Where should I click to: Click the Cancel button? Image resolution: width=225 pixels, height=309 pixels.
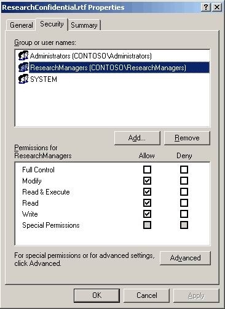tap(147, 295)
